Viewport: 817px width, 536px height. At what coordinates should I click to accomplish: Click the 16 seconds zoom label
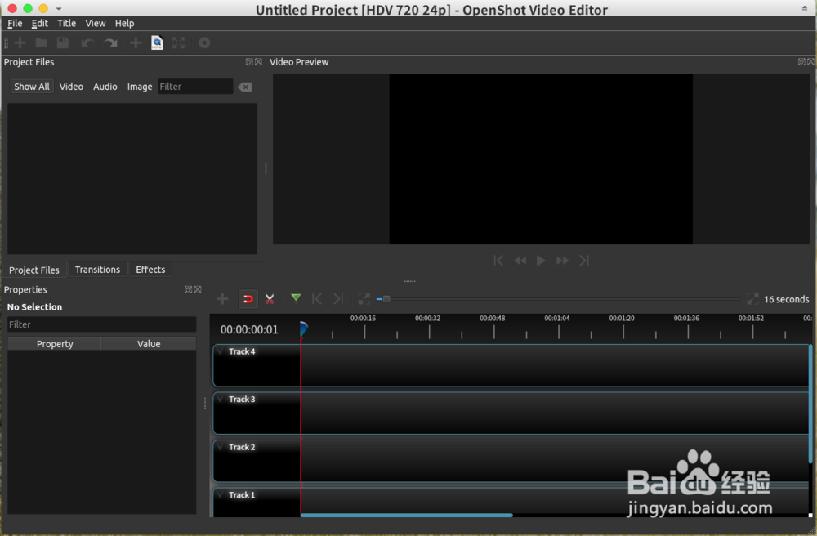click(786, 300)
